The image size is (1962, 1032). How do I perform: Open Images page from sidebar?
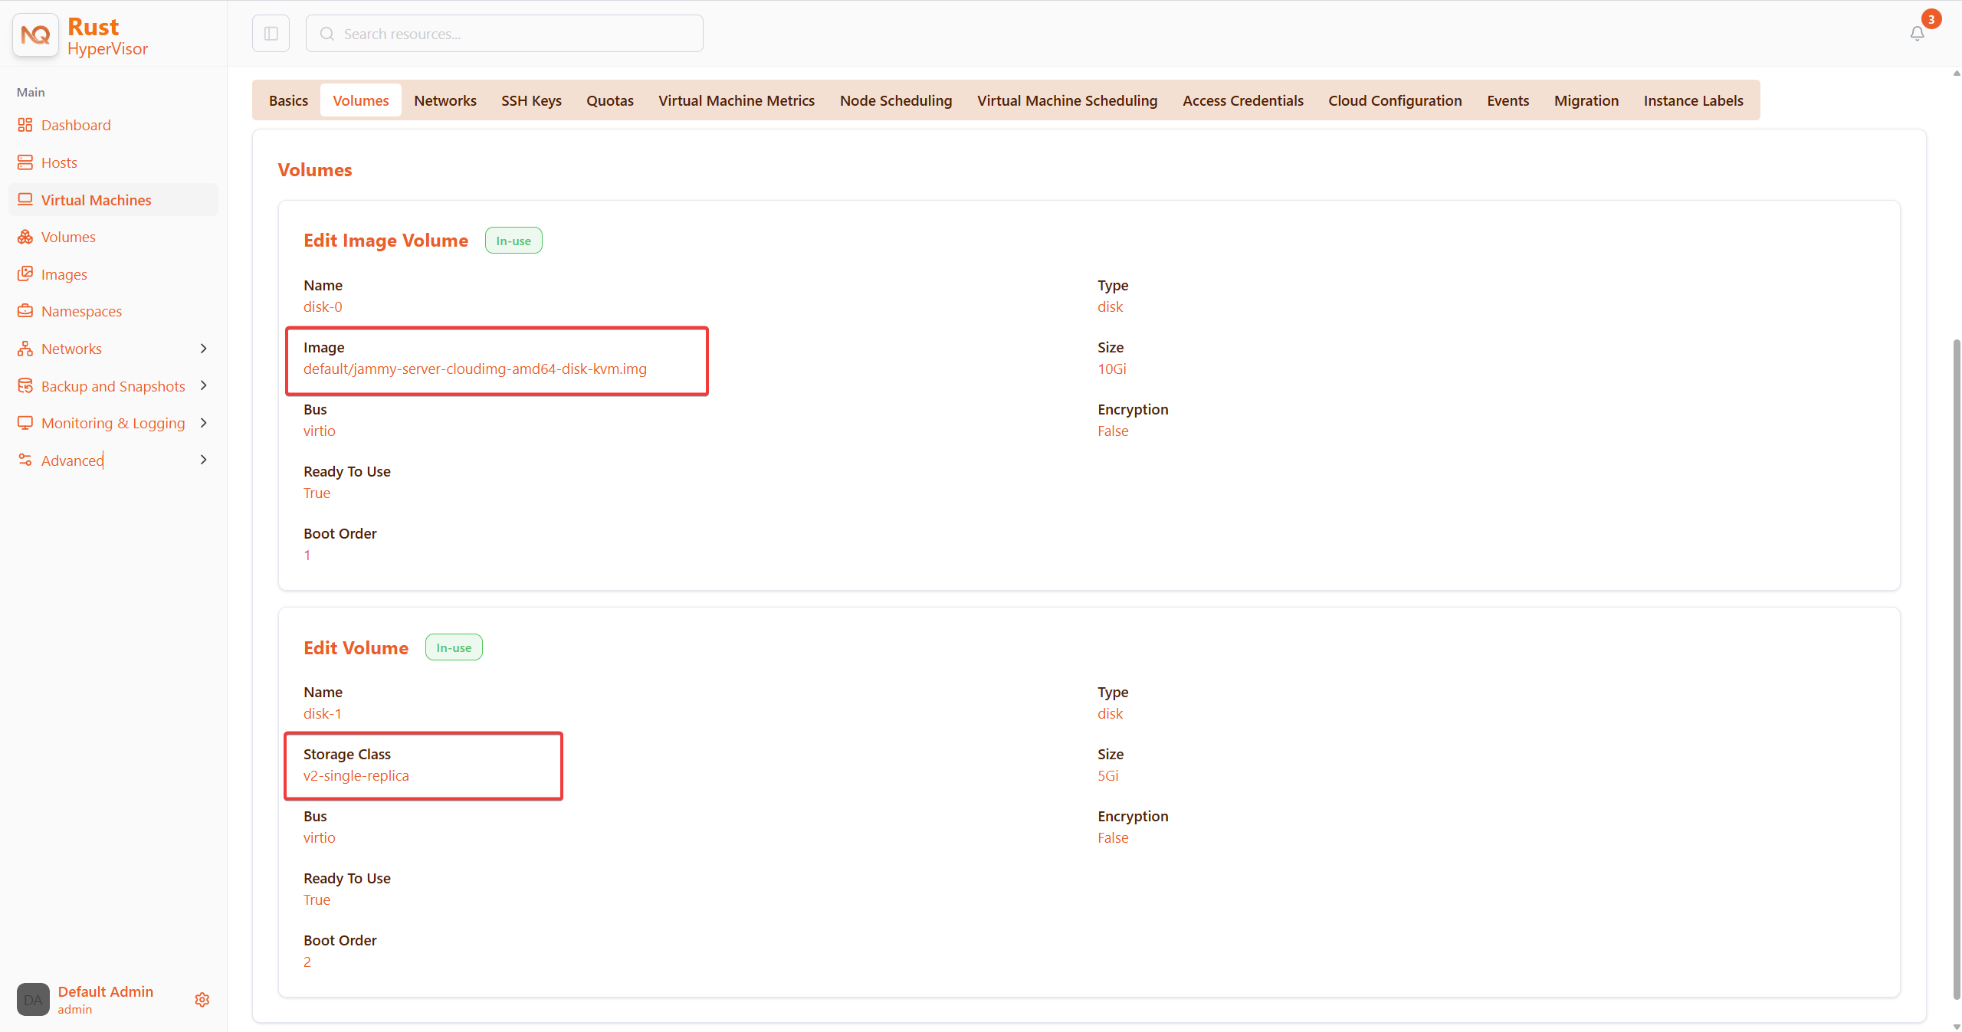(x=113, y=274)
